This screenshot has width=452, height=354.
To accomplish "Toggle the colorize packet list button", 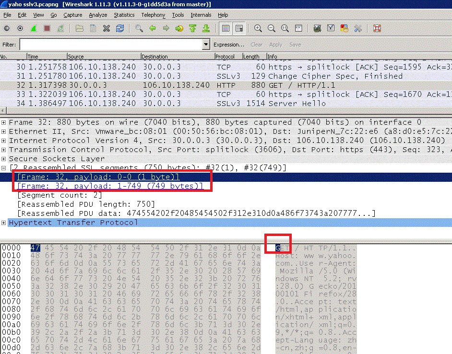I will 226,28.
